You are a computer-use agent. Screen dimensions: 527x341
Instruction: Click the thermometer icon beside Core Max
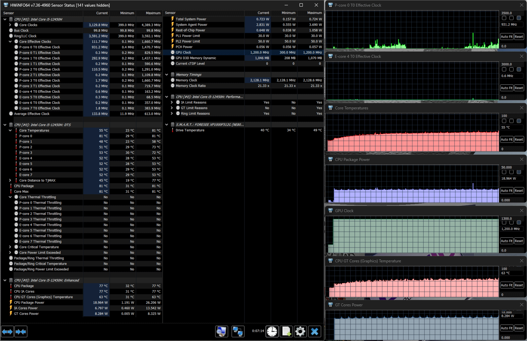11,191
